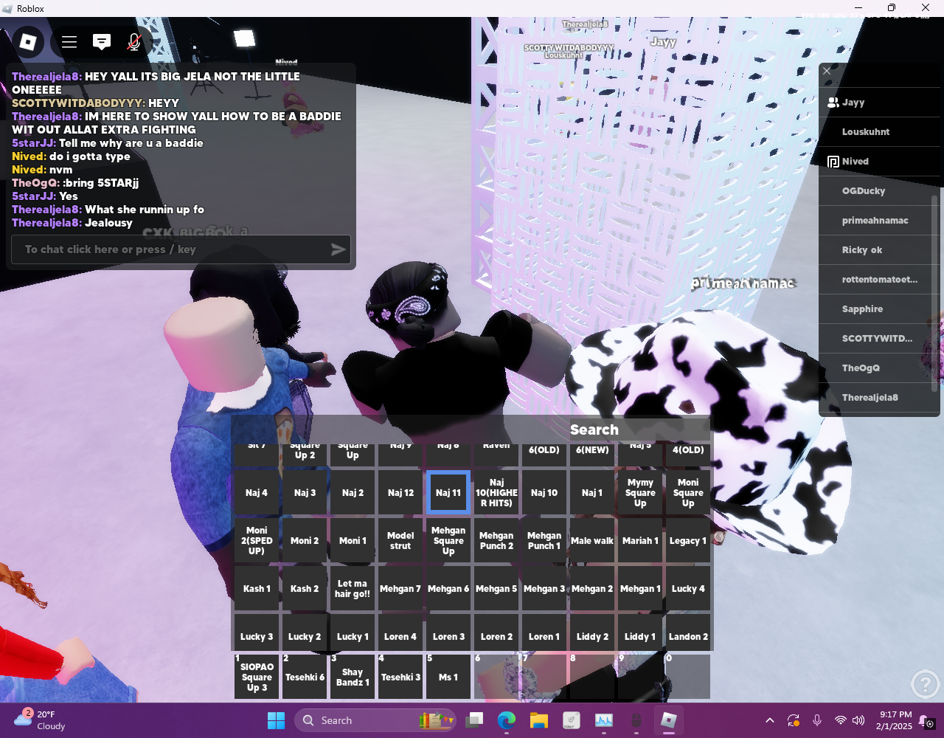The height and width of the screenshot is (738, 944).
Task: Click the emote Search box
Action: (639, 430)
